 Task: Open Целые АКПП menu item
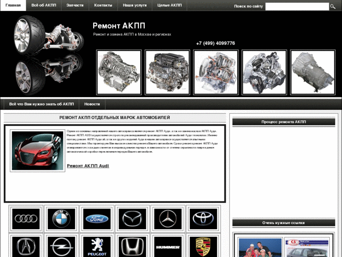pos(169,5)
